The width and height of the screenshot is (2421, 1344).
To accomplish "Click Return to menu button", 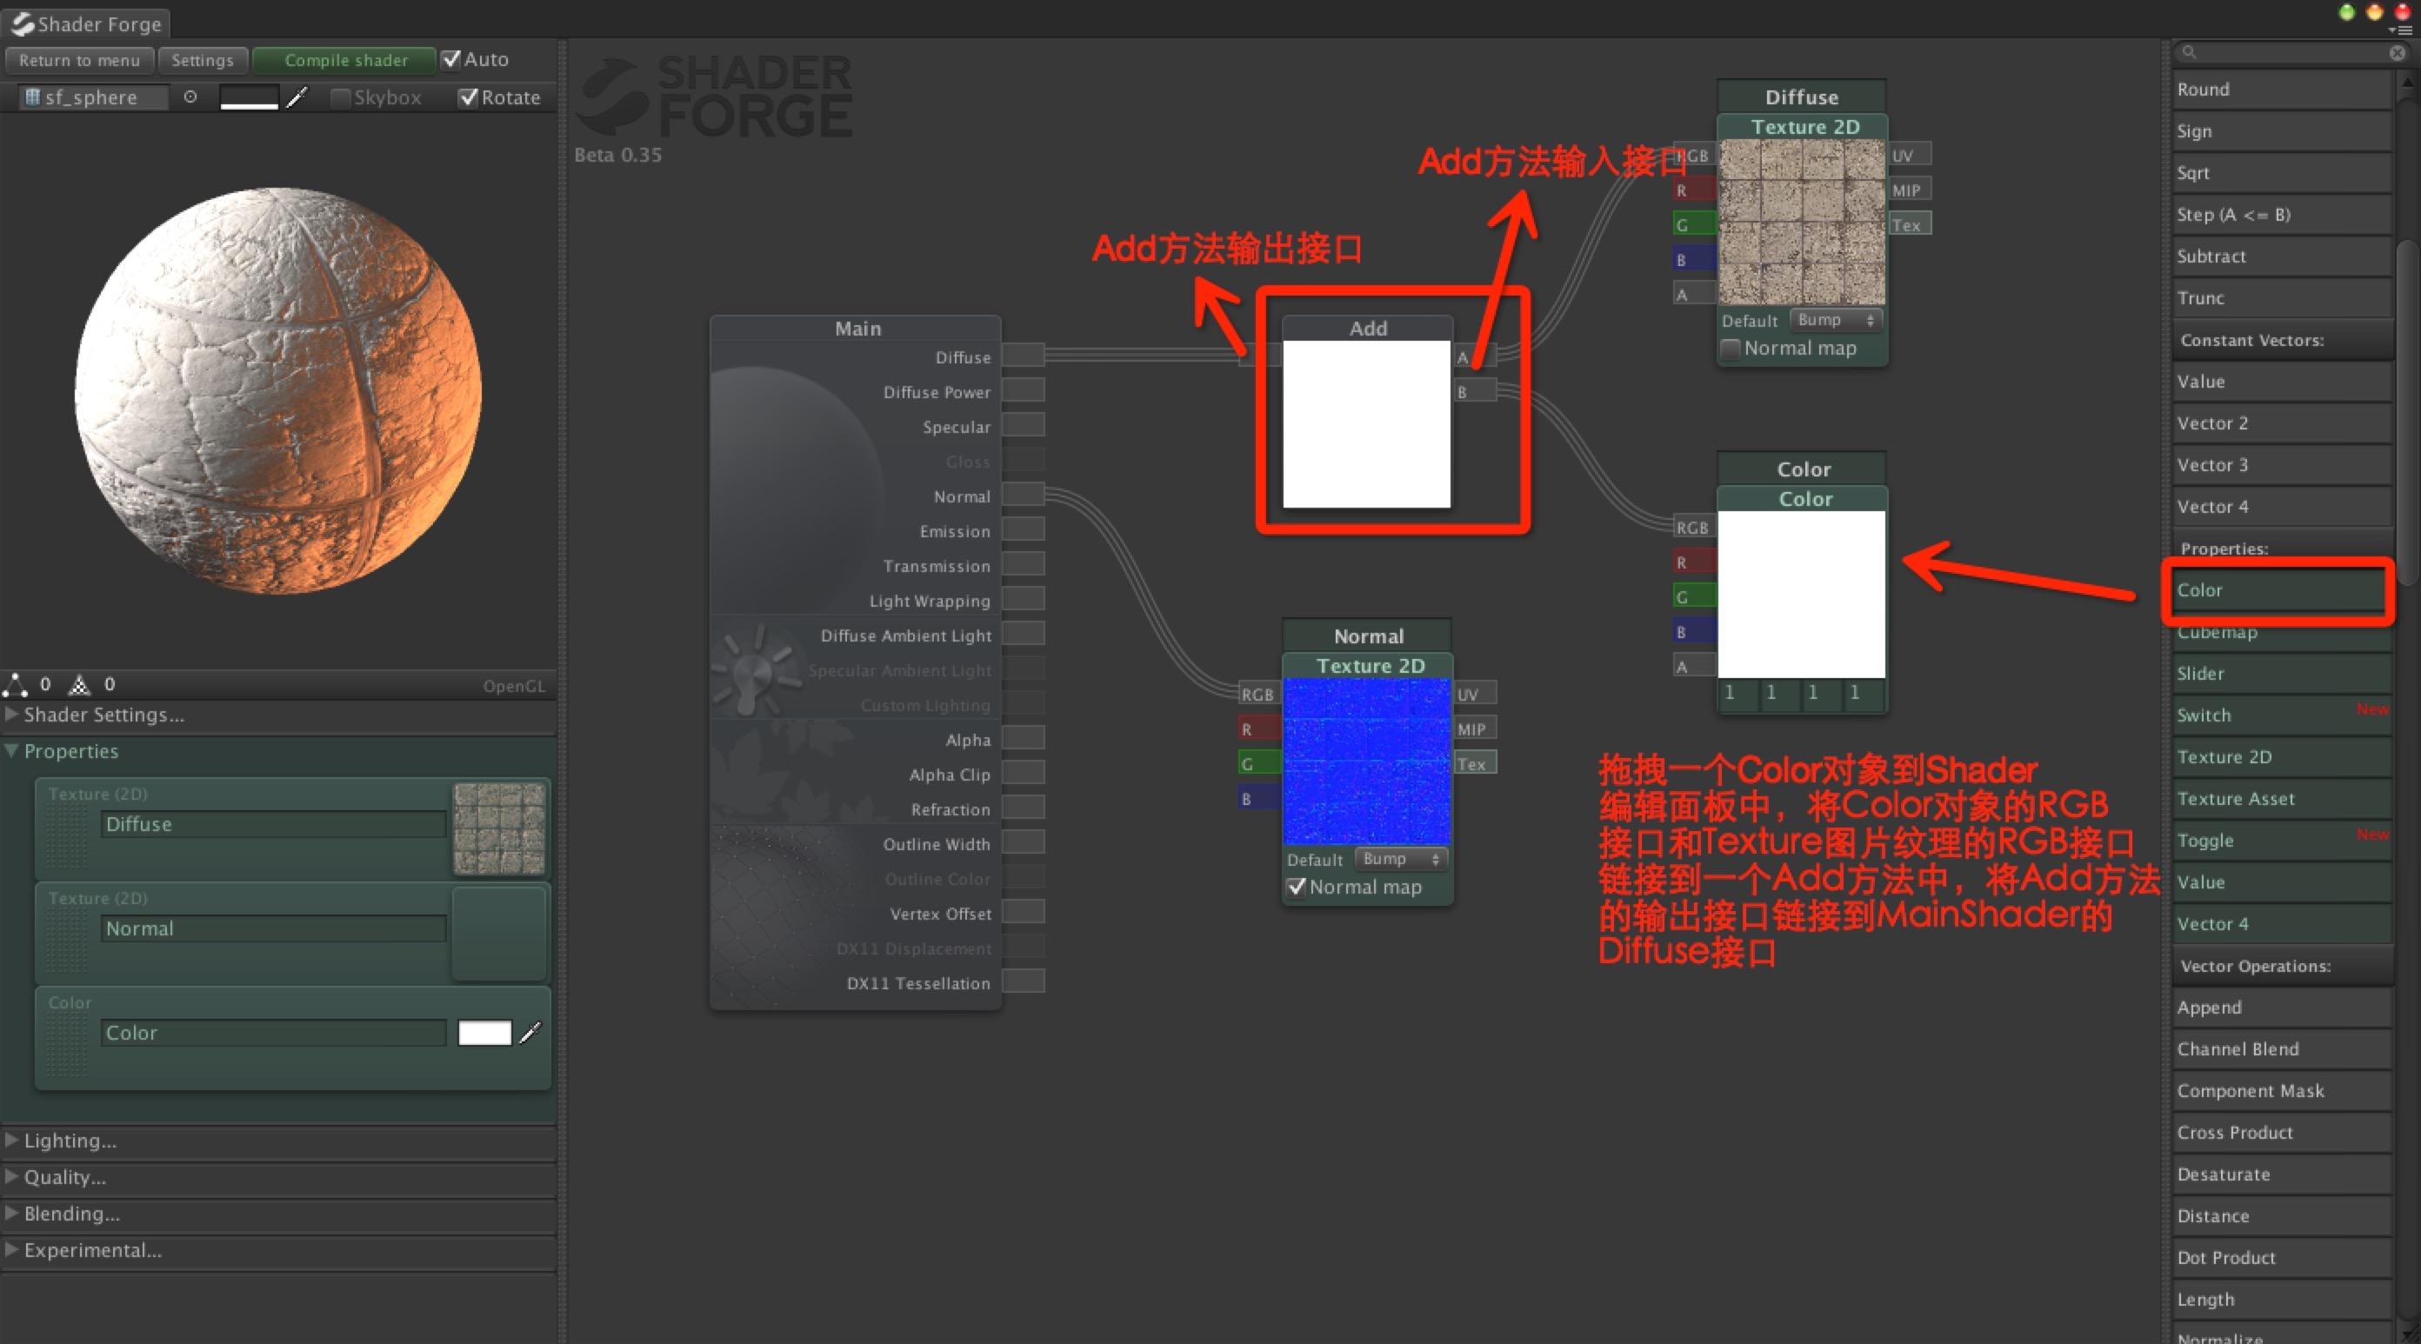I will click(x=81, y=60).
